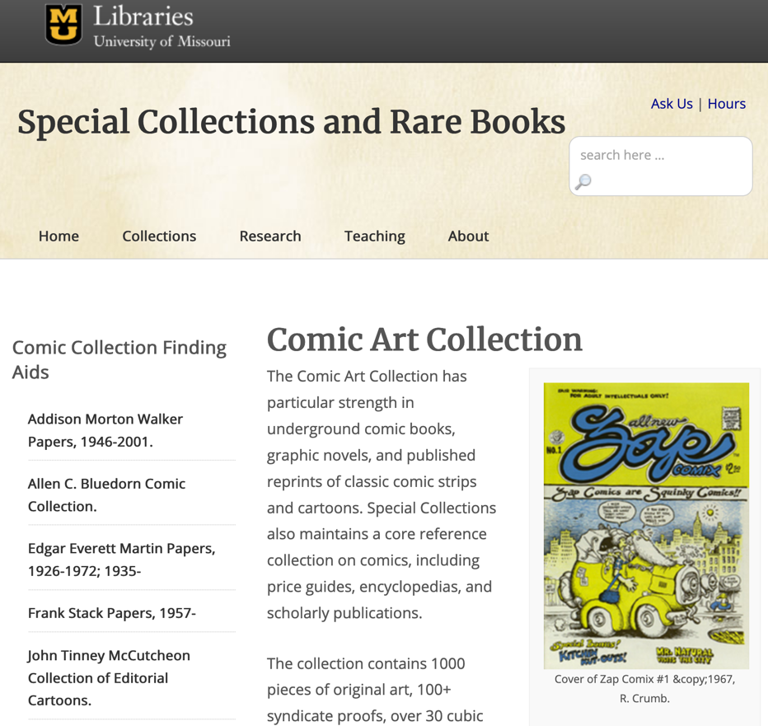The width and height of the screenshot is (768, 726).
Task: Open Edgar Everett Martin Papers finding aid
Action: [x=121, y=560]
